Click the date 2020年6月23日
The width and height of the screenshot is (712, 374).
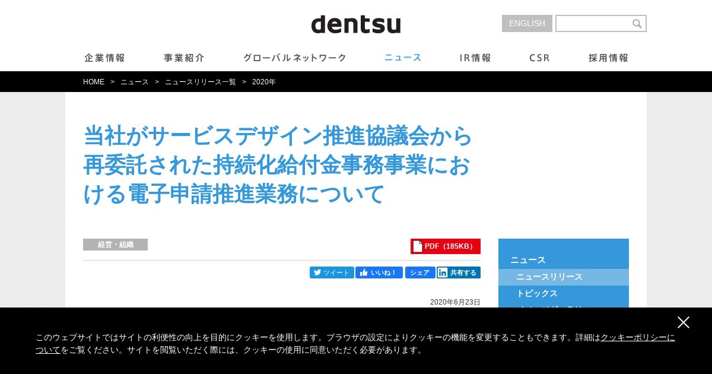click(x=455, y=302)
